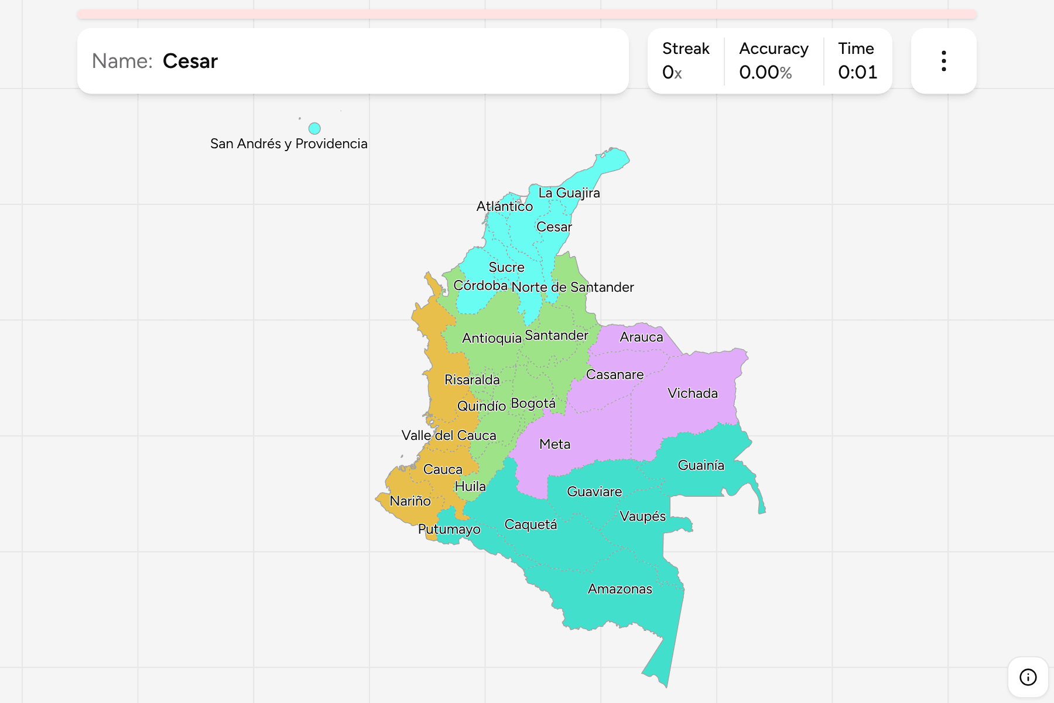
Task: Click Casanare on the map
Action: point(615,374)
